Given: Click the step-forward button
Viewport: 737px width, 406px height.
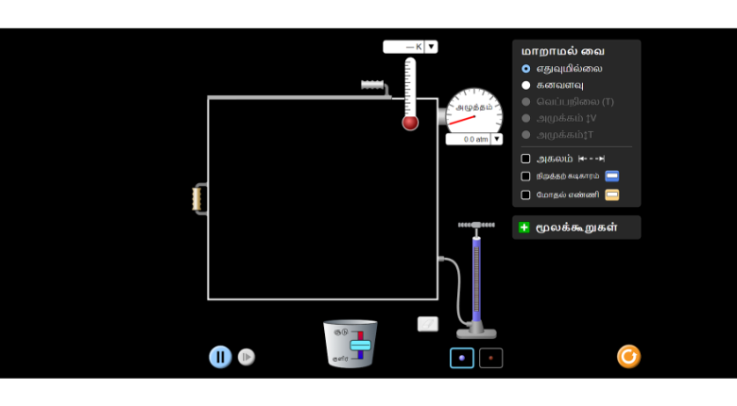Looking at the screenshot, I should (246, 357).
